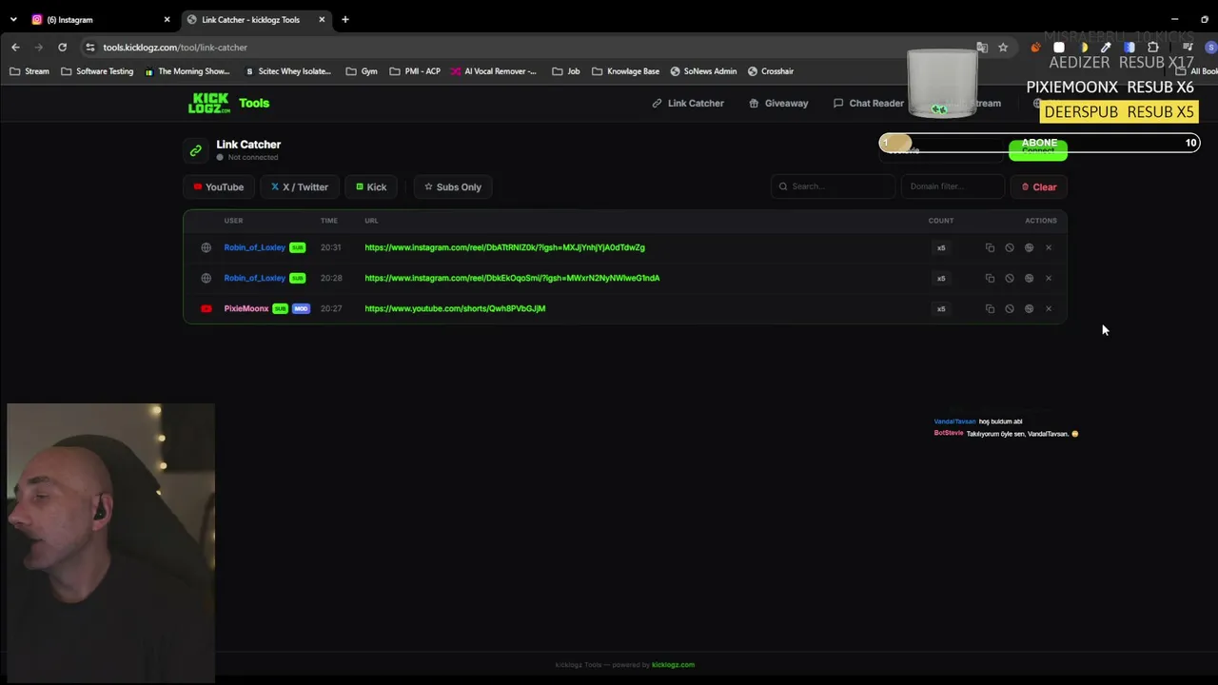
Task: Reload the page with the refresh icon
Action: point(62,47)
